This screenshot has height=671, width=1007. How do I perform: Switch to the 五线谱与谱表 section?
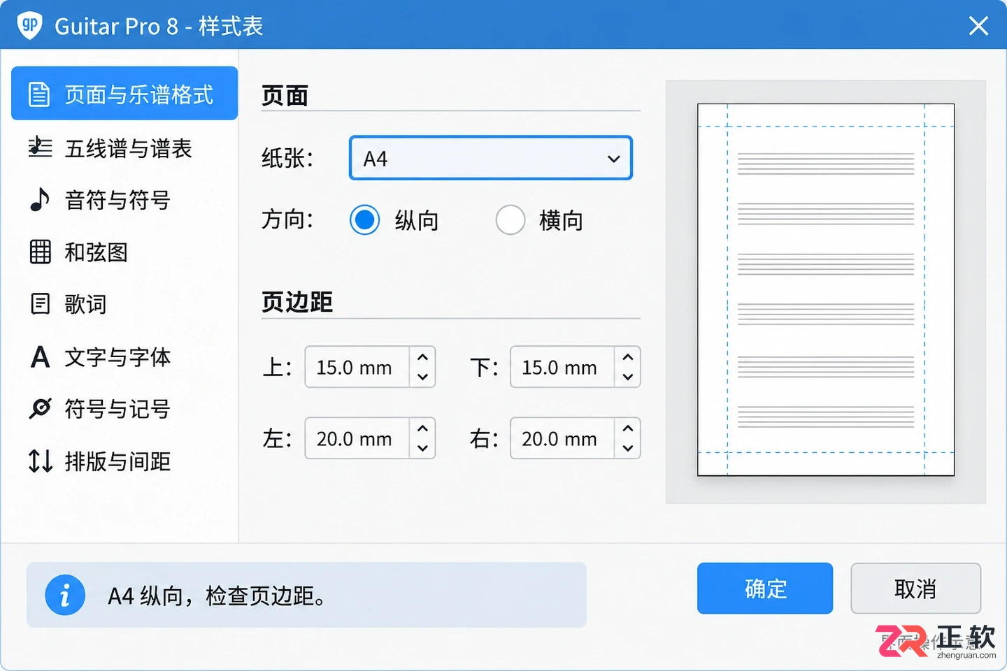pos(124,147)
